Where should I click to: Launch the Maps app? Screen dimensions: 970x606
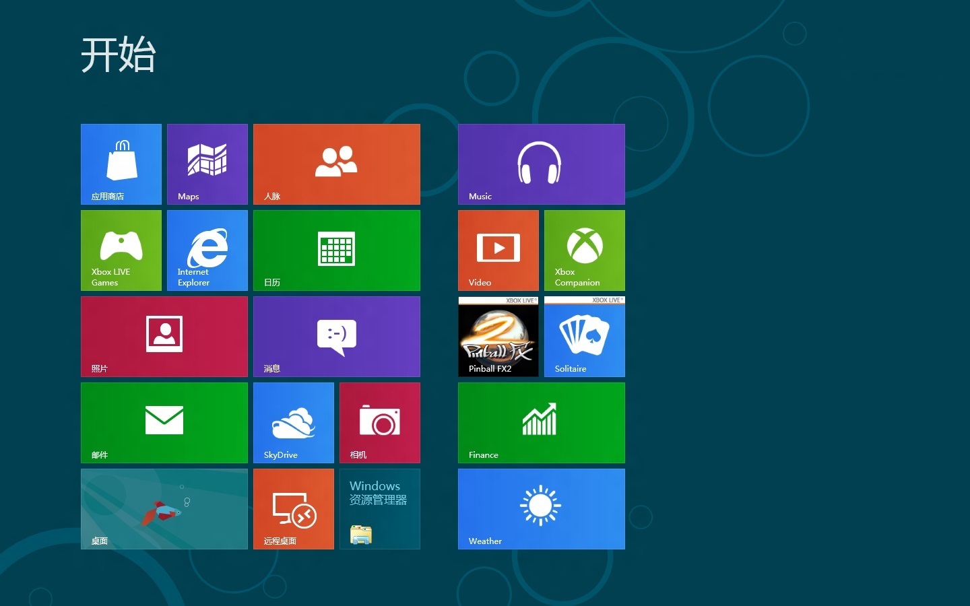click(x=207, y=164)
